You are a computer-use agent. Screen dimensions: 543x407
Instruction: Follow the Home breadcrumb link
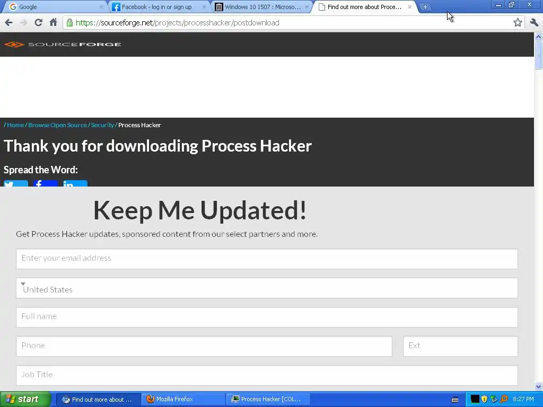[15, 125]
